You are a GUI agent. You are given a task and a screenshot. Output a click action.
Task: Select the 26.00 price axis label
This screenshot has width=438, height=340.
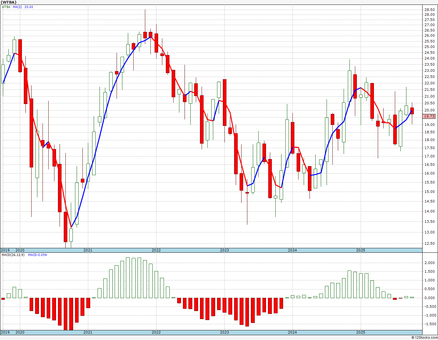coord(430,36)
